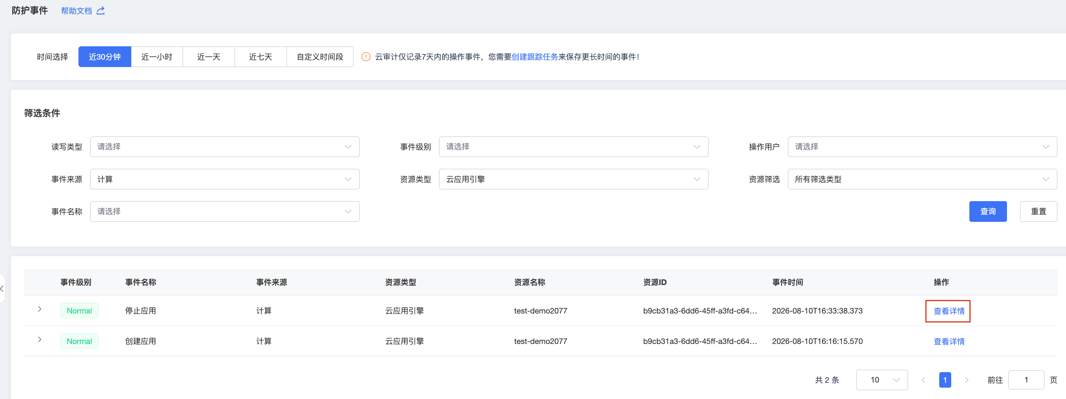
Task: Open the 资源筛选 dropdown showing 所有筛选类型
Action: click(x=922, y=179)
